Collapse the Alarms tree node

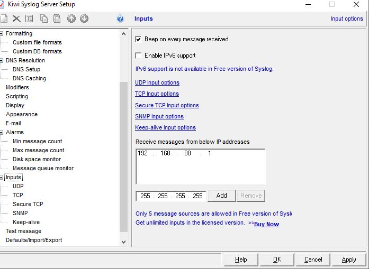click(x=2, y=133)
